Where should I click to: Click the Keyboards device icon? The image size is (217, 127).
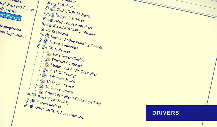(48, 30)
